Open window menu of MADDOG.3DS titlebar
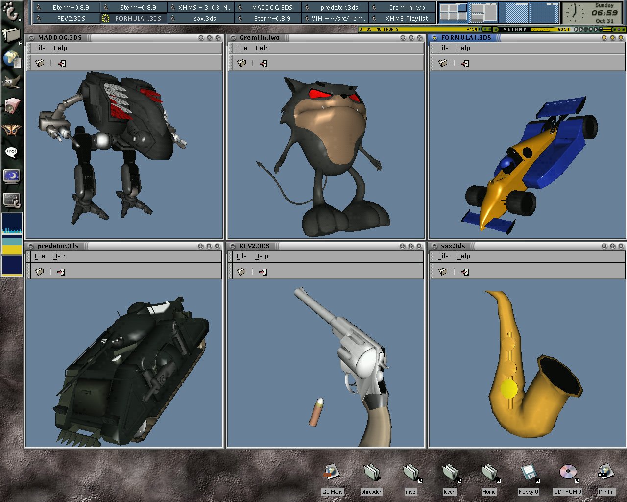Viewport: 627px width, 502px height. [31, 38]
